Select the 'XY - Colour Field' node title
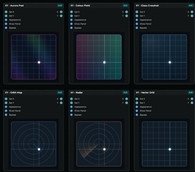The width and height of the screenshot is (195, 172). point(80,6)
